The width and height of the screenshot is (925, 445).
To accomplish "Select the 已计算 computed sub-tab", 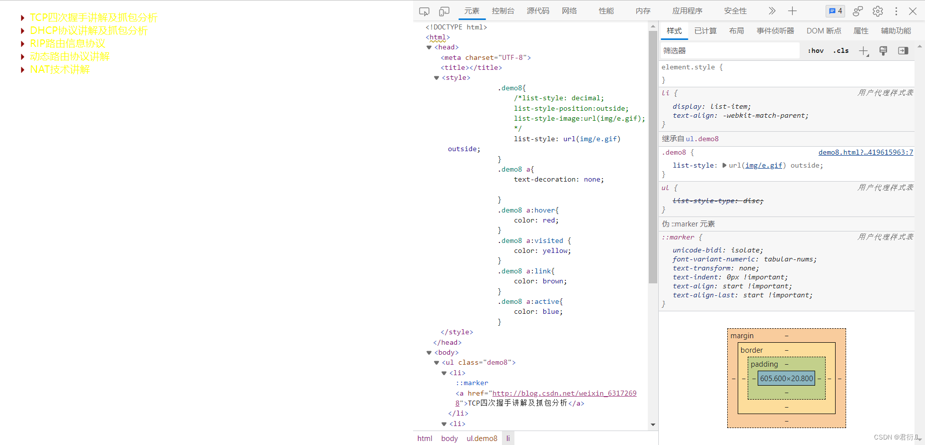I will click(x=705, y=31).
